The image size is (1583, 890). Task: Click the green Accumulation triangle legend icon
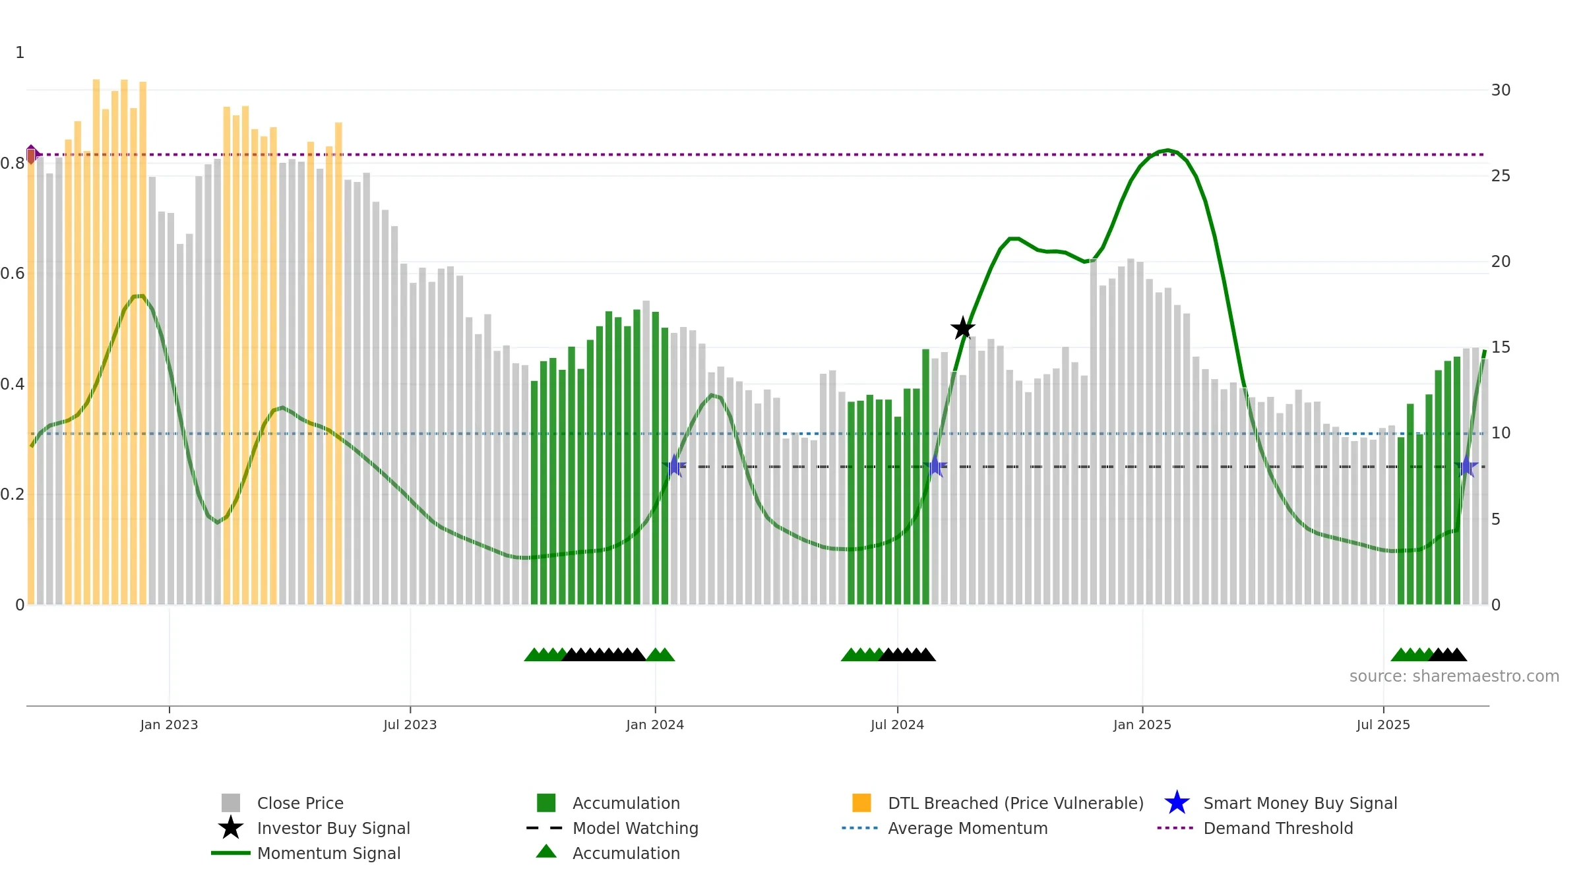click(x=546, y=852)
